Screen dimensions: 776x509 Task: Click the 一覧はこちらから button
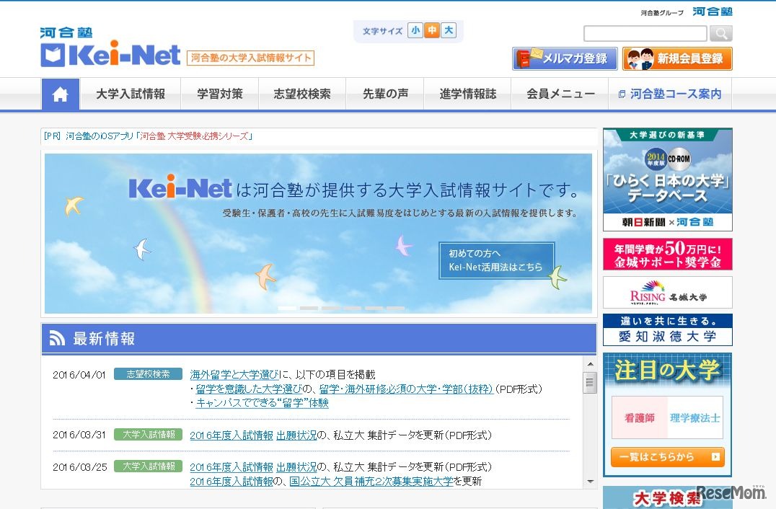[x=668, y=457]
